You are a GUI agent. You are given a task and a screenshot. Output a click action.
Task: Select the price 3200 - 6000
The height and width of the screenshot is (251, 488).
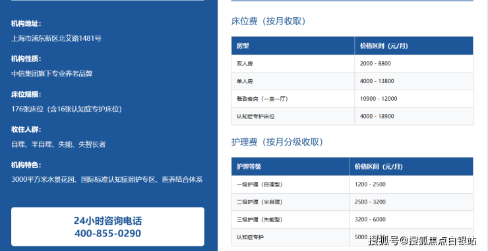tap(370, 219)
